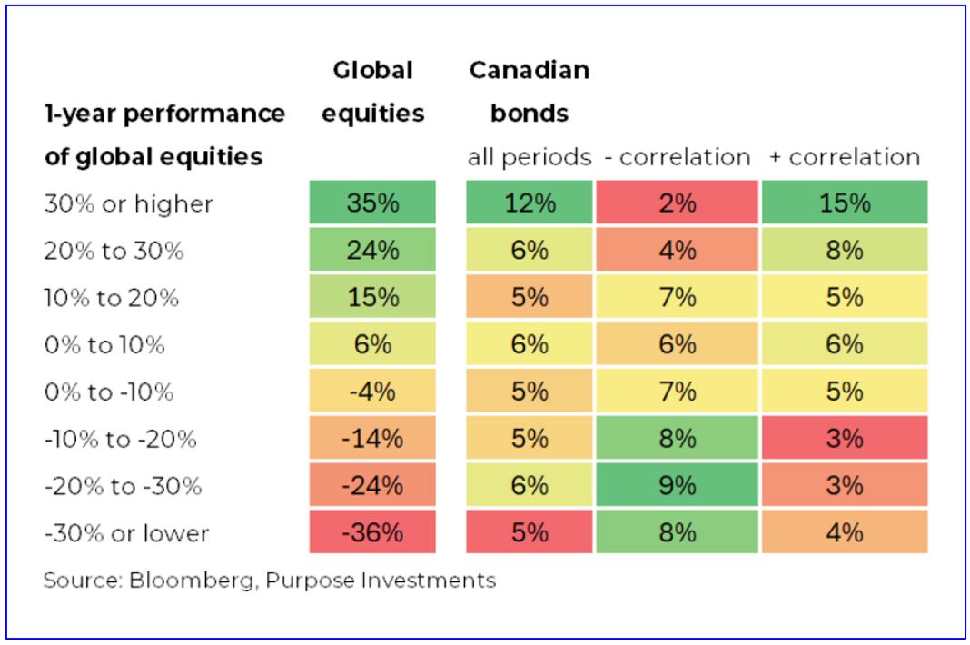Select the 12% all periods cell
The height and width of the screenshot is (645, 970).
pyautogui.click(x=530, y=203)
